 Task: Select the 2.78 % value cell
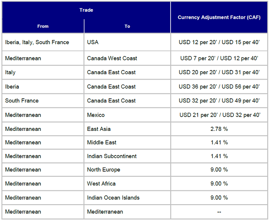(219, 129)
